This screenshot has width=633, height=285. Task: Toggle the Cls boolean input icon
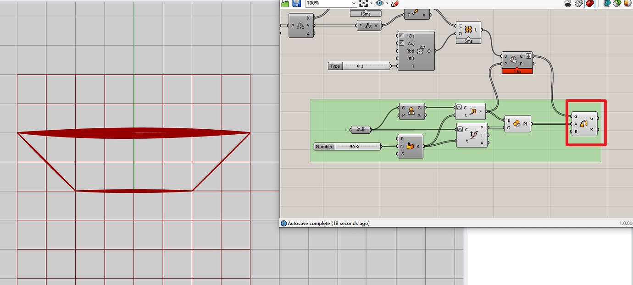(x=401, y=36)
